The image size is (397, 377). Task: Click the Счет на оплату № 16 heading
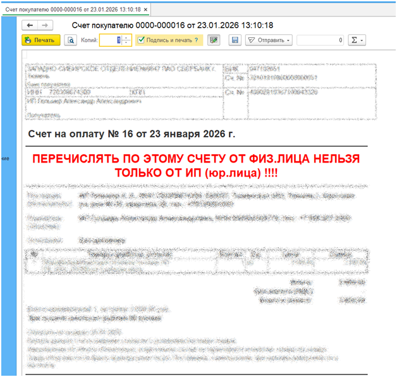click(x=131, y=134)
